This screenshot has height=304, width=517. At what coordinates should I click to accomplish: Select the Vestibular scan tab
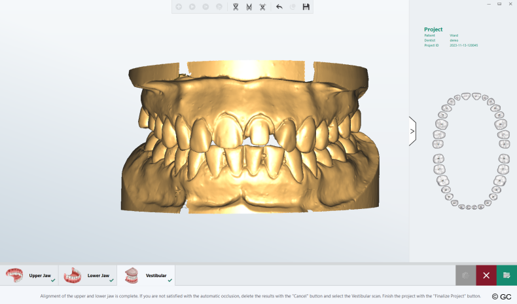coord(146,275)
